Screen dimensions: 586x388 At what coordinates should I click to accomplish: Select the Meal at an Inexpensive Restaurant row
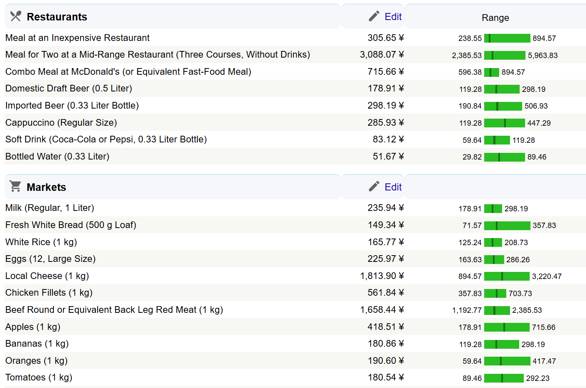tap(77, 38)
